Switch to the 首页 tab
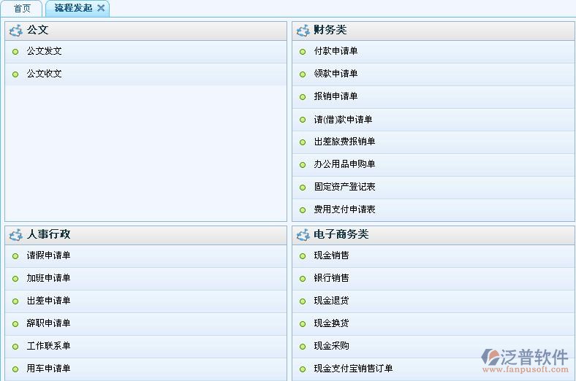The image size is (576, 381). [22, 9]
